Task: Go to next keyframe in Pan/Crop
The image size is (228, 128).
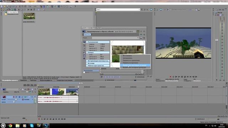Action: click(x=111, y=77)
